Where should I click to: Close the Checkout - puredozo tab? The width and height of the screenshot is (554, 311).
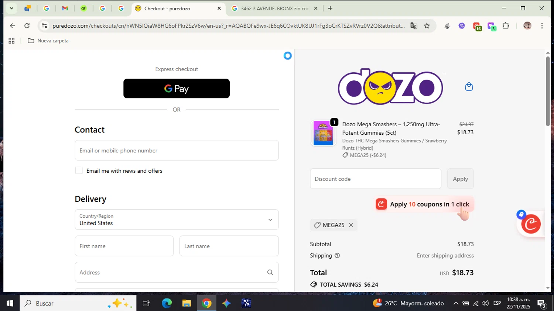[x=219, y=8]
